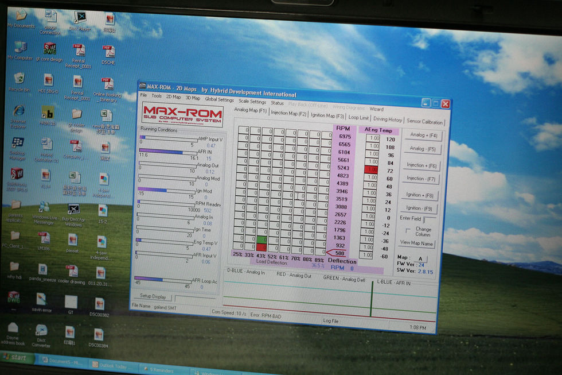Open the gt core design DWG file
Image resolution: width=562 pixels, height=375 pixels.
pyautogui.click(x=49, y=52)
